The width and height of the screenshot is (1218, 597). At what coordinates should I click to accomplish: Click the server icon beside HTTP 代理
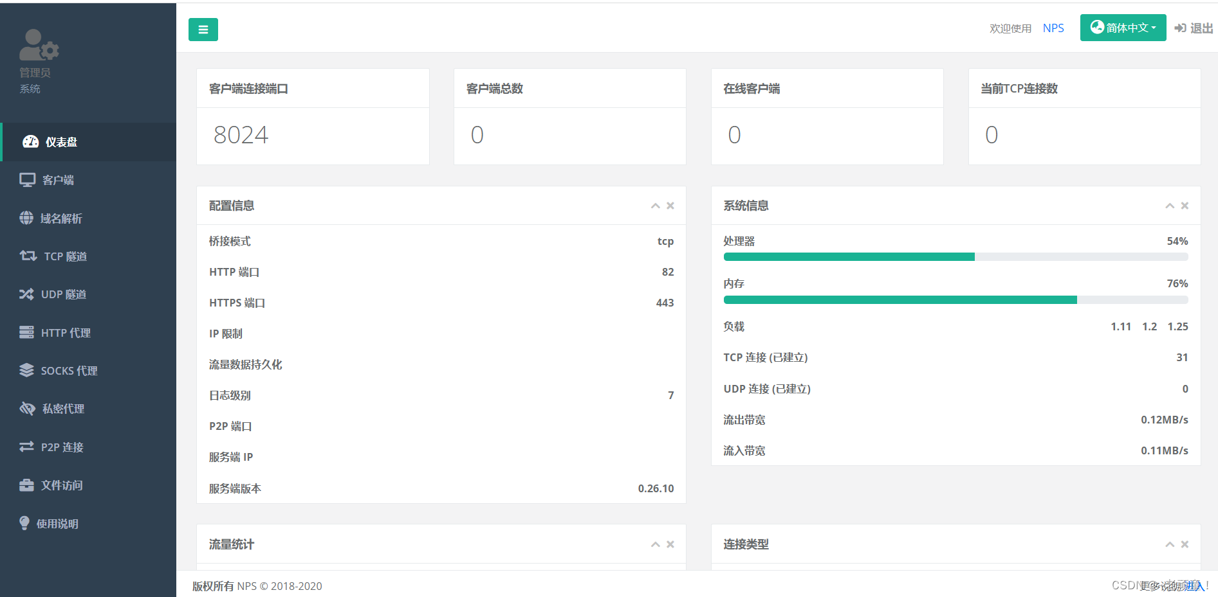26,332
